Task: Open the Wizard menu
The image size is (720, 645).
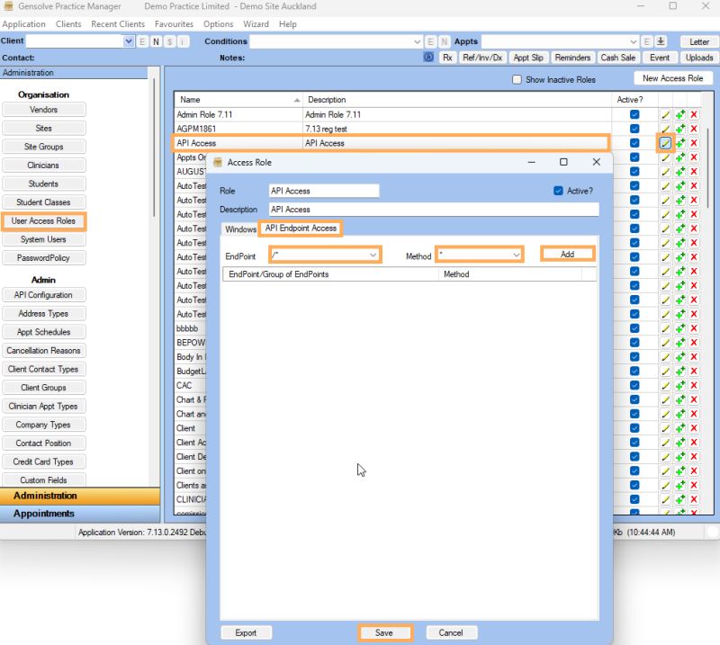Action: [x=259, y=24]
